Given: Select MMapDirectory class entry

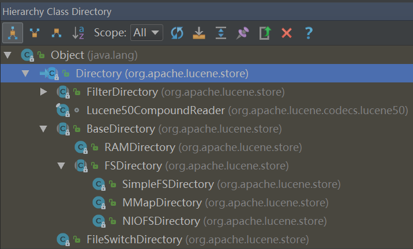Looking at the screenshot, I should [162, 203].
